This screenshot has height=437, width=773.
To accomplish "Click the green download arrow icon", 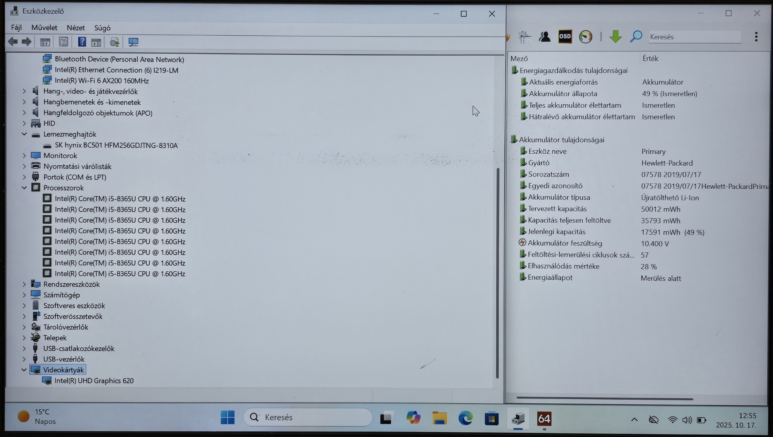I will 615,37.
